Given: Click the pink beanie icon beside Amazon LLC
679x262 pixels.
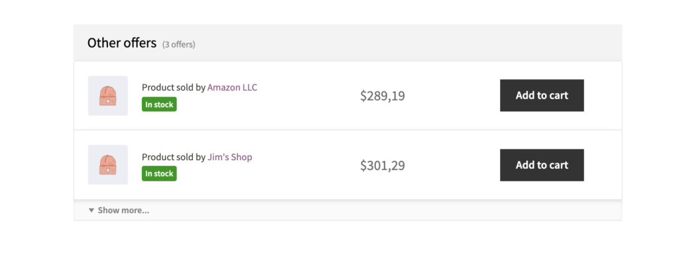Looking at the screenshot, I should coord(108,96).
